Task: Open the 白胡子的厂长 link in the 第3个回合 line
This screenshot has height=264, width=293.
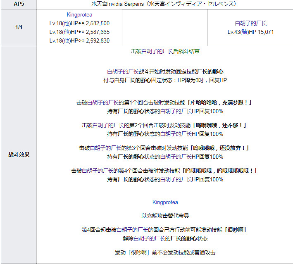Action: pyautogui.click(x=105, y=148)
